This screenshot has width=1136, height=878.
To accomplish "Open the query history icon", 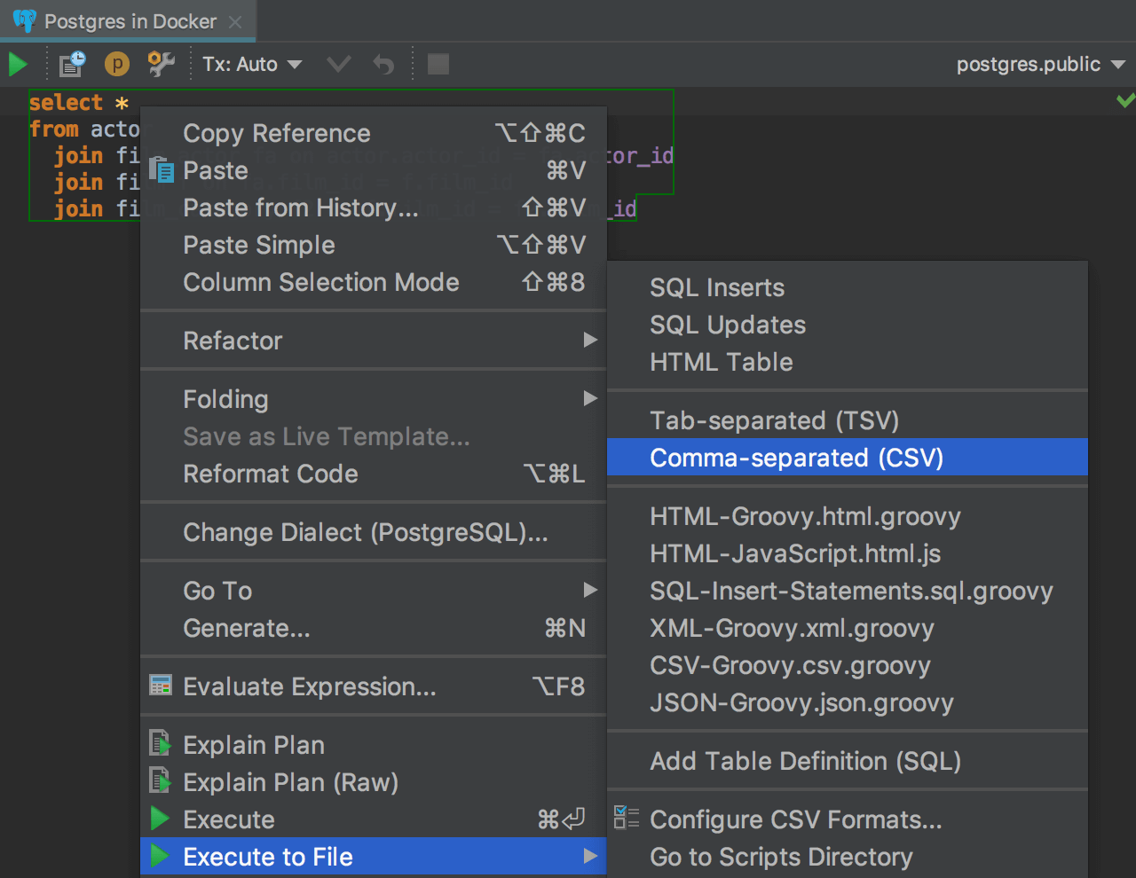I will click(x=72, y=64).
